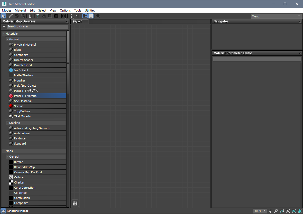Select the Pan hand tool in status bar
Screen dimensions: 303x214
[x=270, y=211]
